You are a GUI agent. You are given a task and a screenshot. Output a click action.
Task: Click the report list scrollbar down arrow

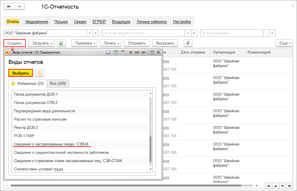pyautogui.click(x=151, y=169)
